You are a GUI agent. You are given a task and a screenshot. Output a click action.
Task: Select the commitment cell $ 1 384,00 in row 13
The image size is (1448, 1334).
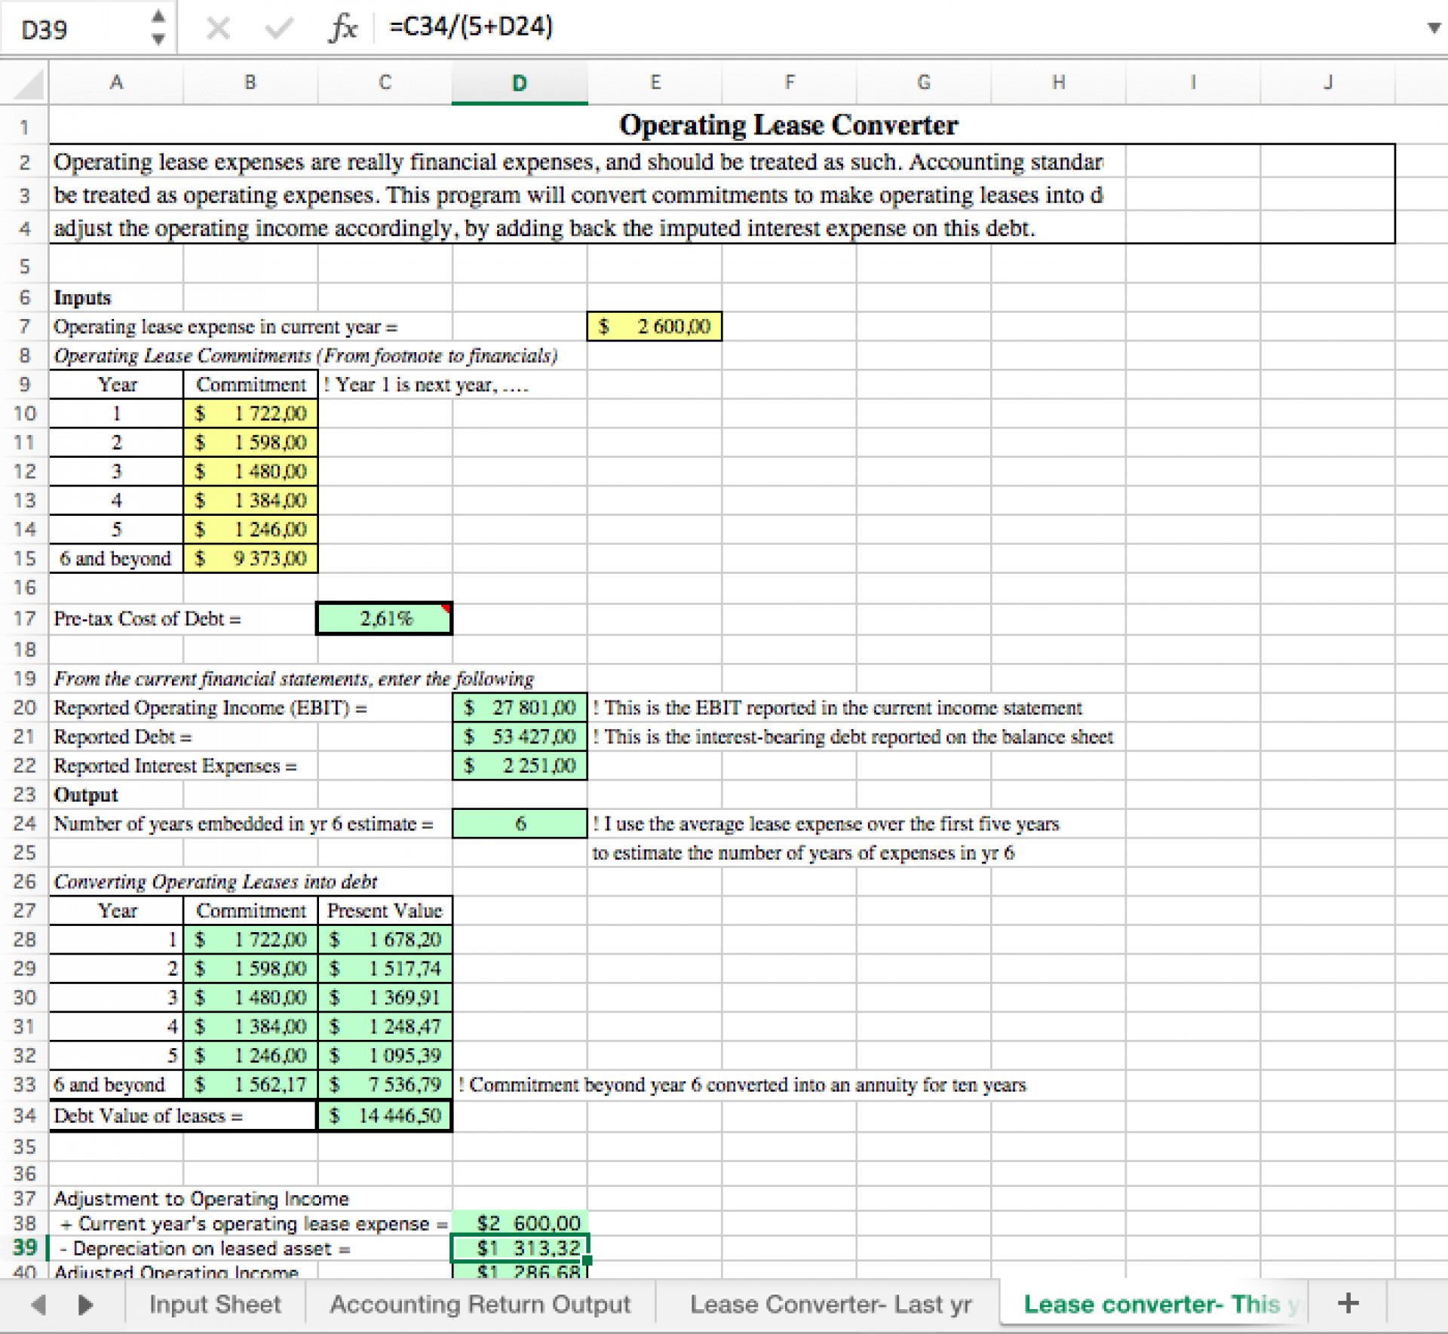(x=250, y=500)
